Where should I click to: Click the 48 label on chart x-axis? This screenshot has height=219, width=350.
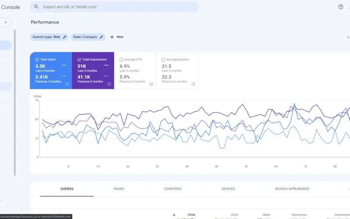click(x=217, y=166)
